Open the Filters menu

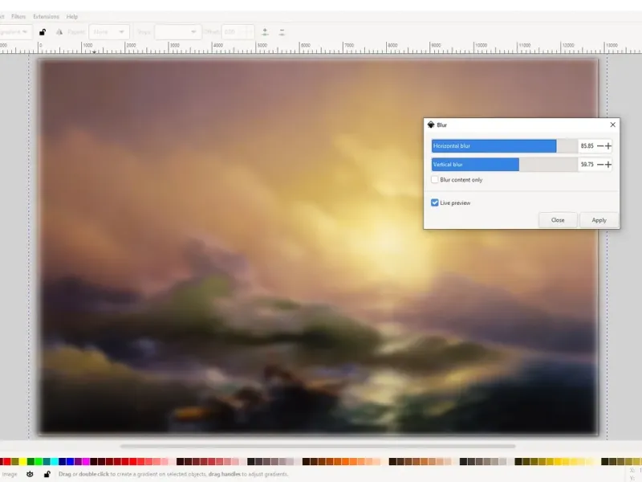click(x=18, y=16)
